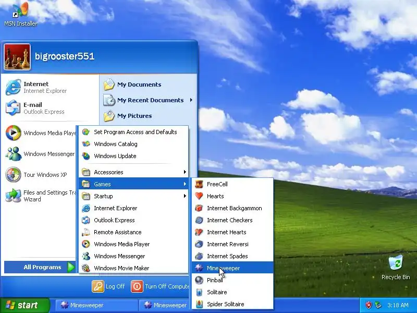Image resolution: width=417 pixels, height=313 pixels.
Task: Open the Startup folder entry
Action: point(133,196)
